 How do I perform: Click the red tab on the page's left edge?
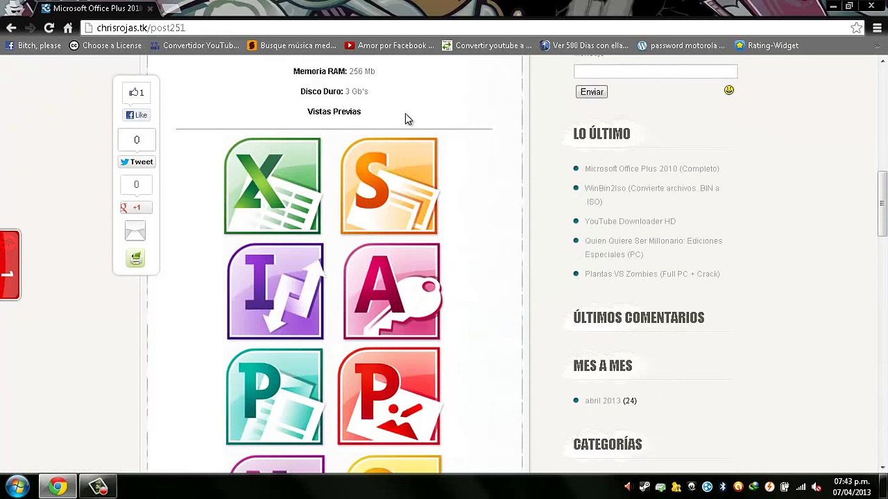(10, 265)
